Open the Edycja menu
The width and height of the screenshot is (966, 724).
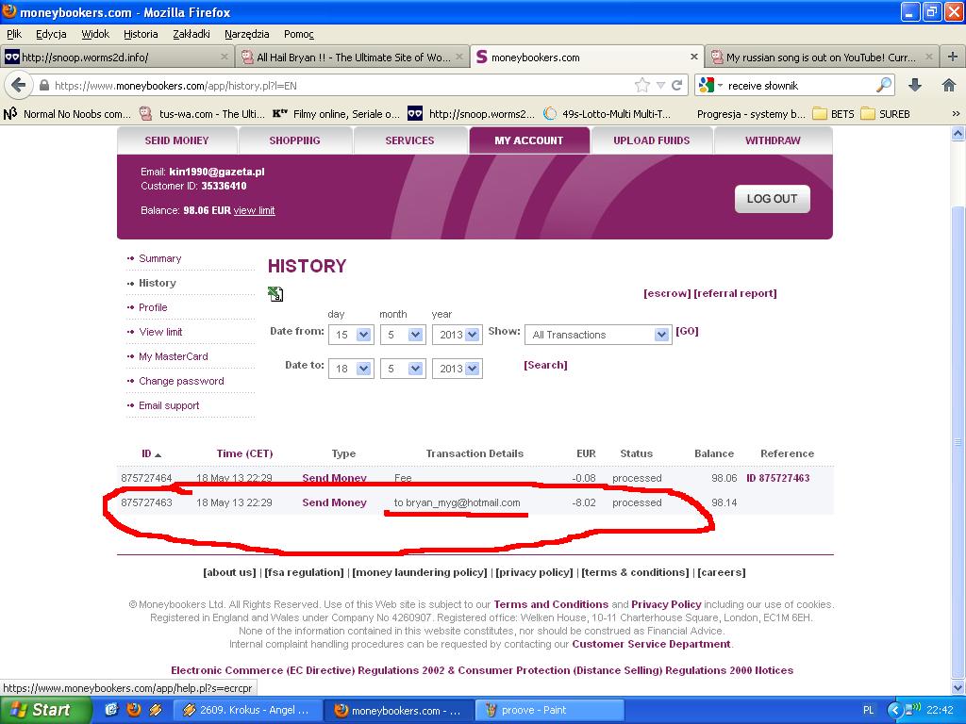[51, 34]
